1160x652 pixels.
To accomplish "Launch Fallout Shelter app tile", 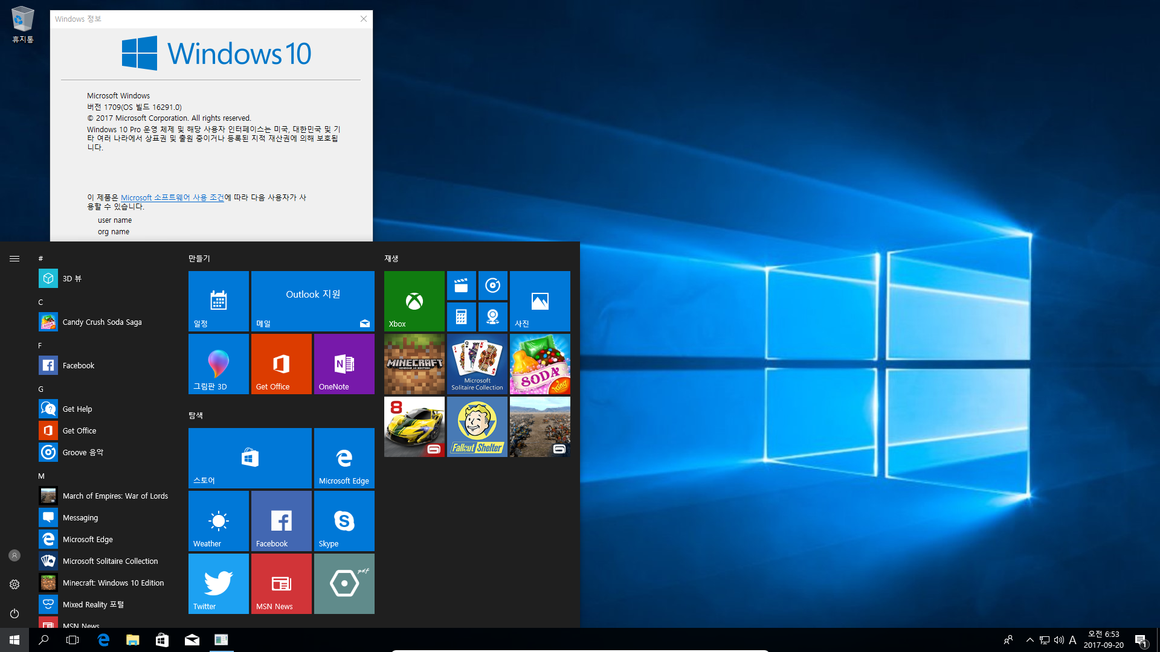I will point(477,427).
